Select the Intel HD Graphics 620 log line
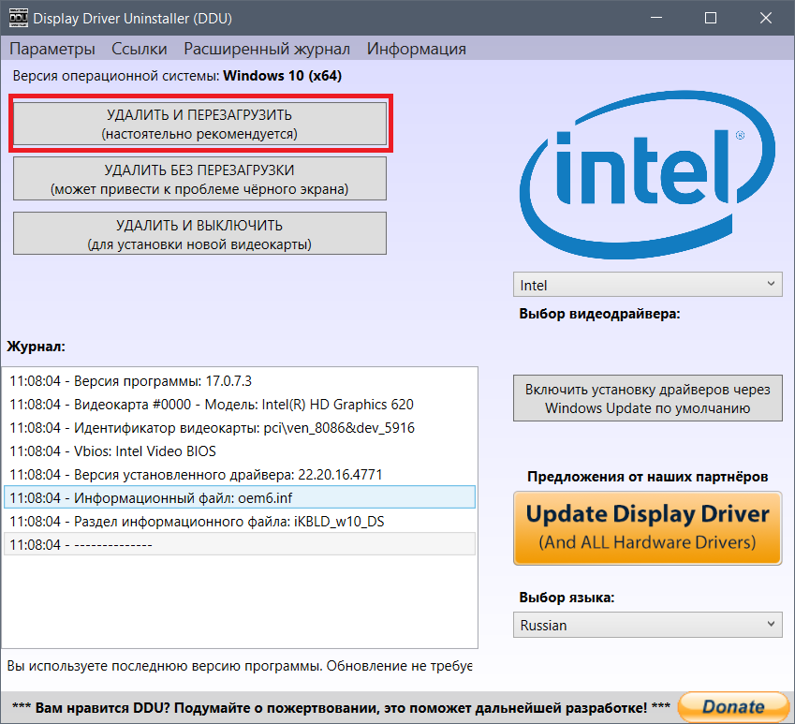The height and width of the screenshot is (724, 795). pos(239,405)
